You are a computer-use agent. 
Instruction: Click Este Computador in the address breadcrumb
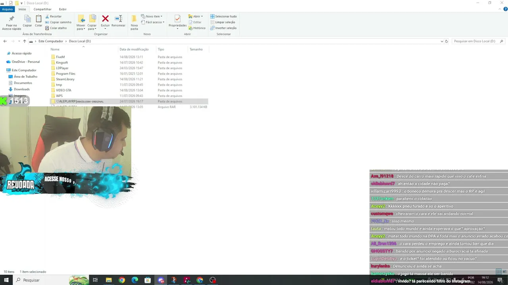pyautogui.click(x=51, y=41)
